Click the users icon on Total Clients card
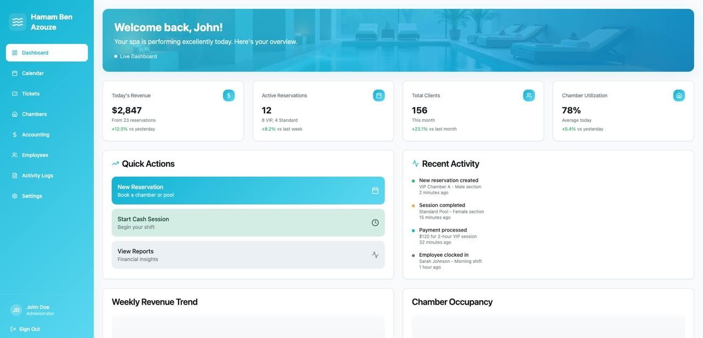Viewport: 703px width, 338px height. click(x=529, y=95)
